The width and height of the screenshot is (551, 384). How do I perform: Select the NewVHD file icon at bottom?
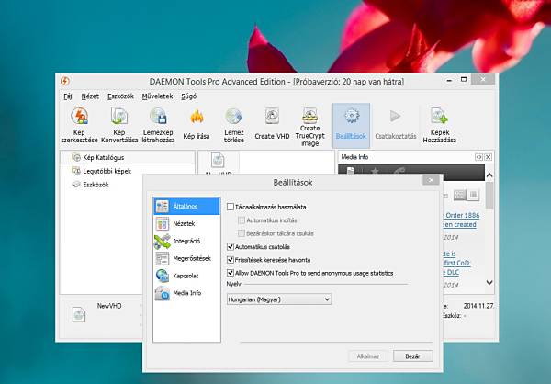click(x=79, y=315)
